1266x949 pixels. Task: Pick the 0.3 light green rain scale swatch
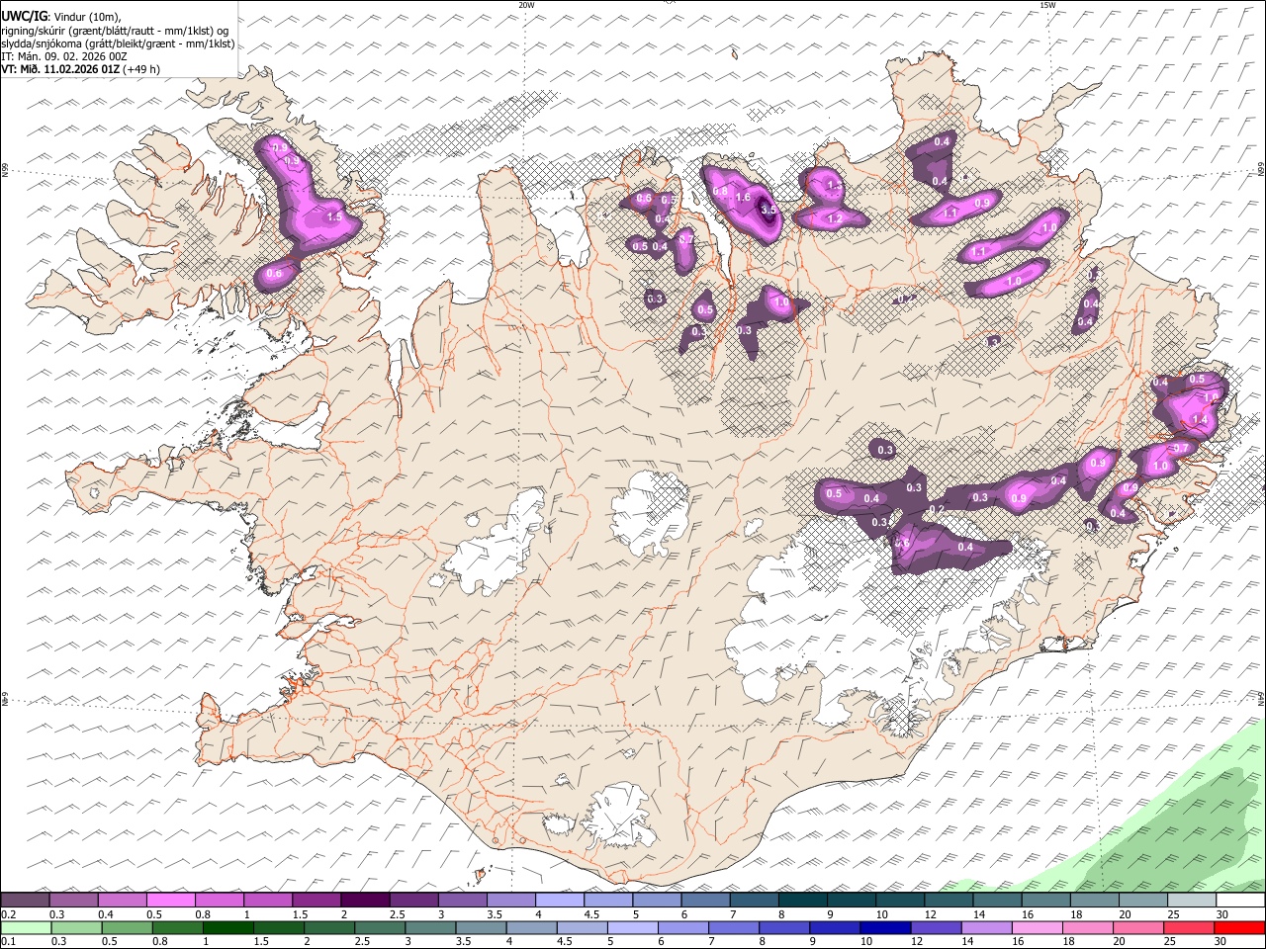tap(76, 927)
